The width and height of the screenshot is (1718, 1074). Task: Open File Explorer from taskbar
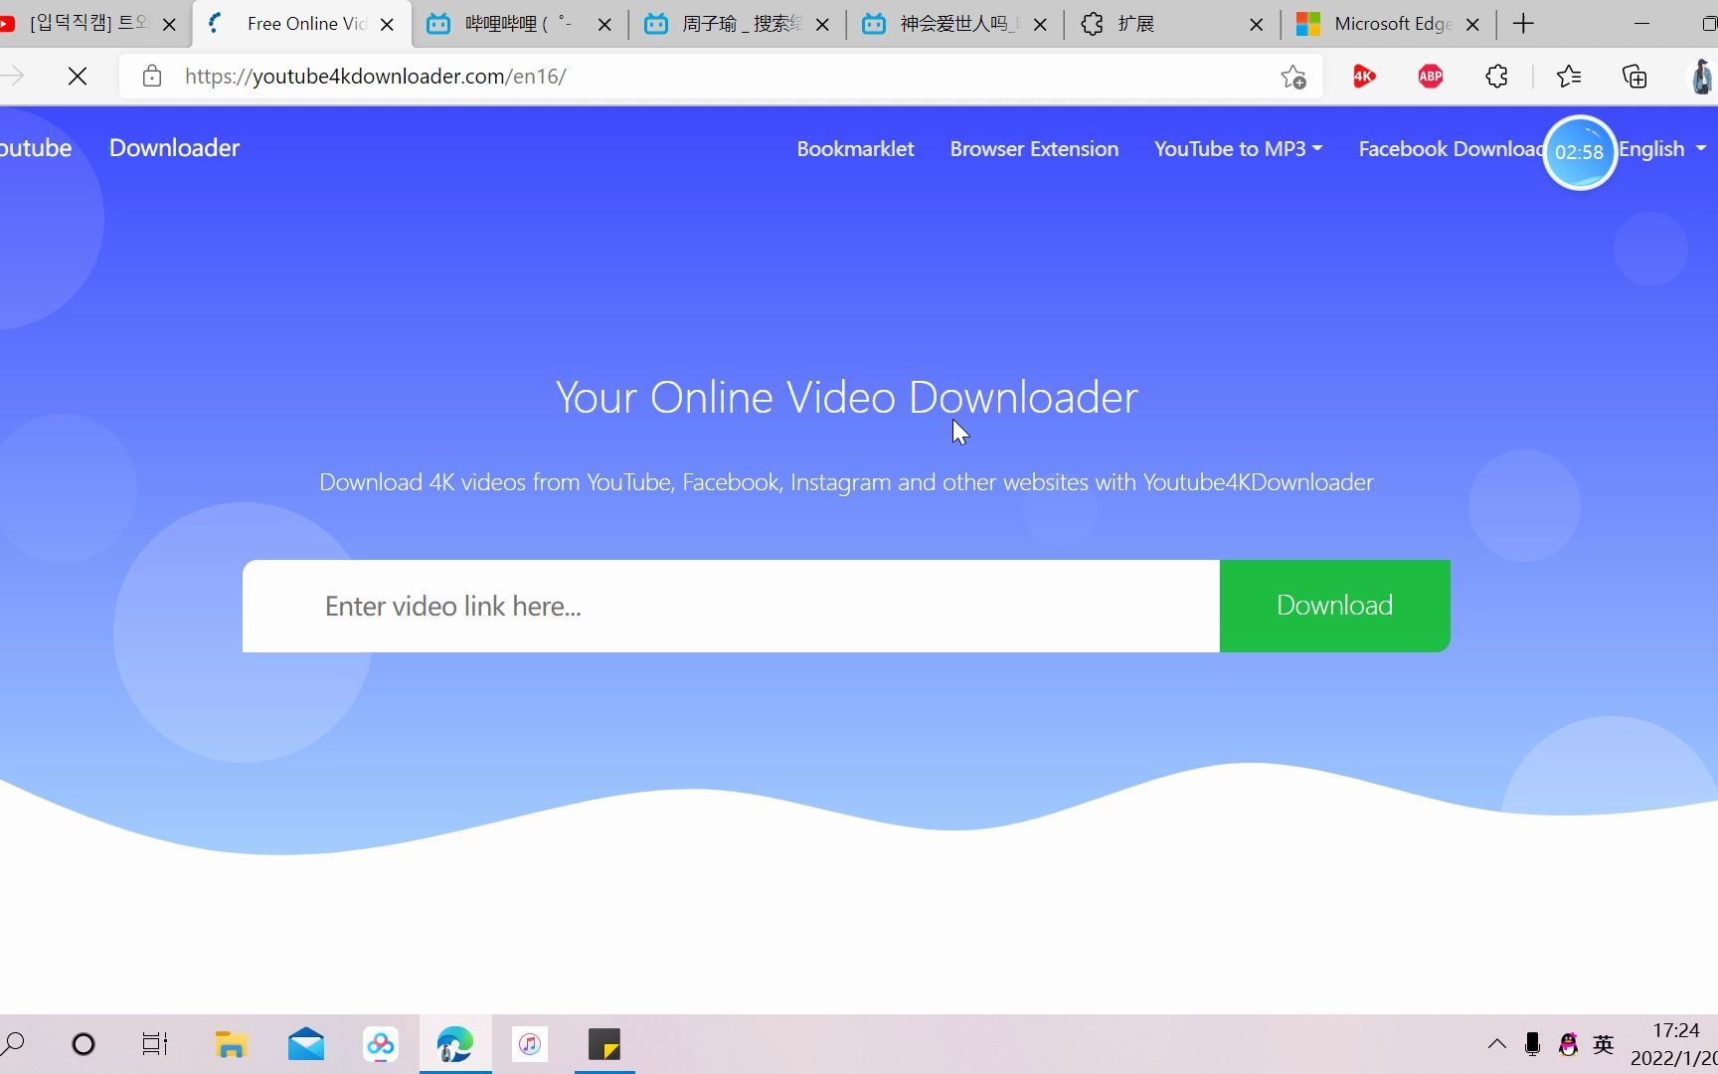point(231,1044)
